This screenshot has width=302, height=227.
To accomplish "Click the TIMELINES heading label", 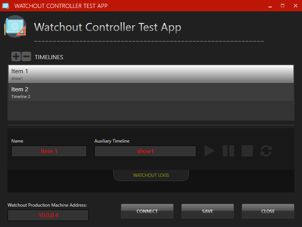I will [49, 57].
